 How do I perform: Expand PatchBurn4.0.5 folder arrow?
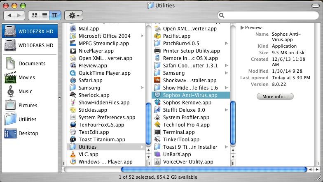pos(227,44)
